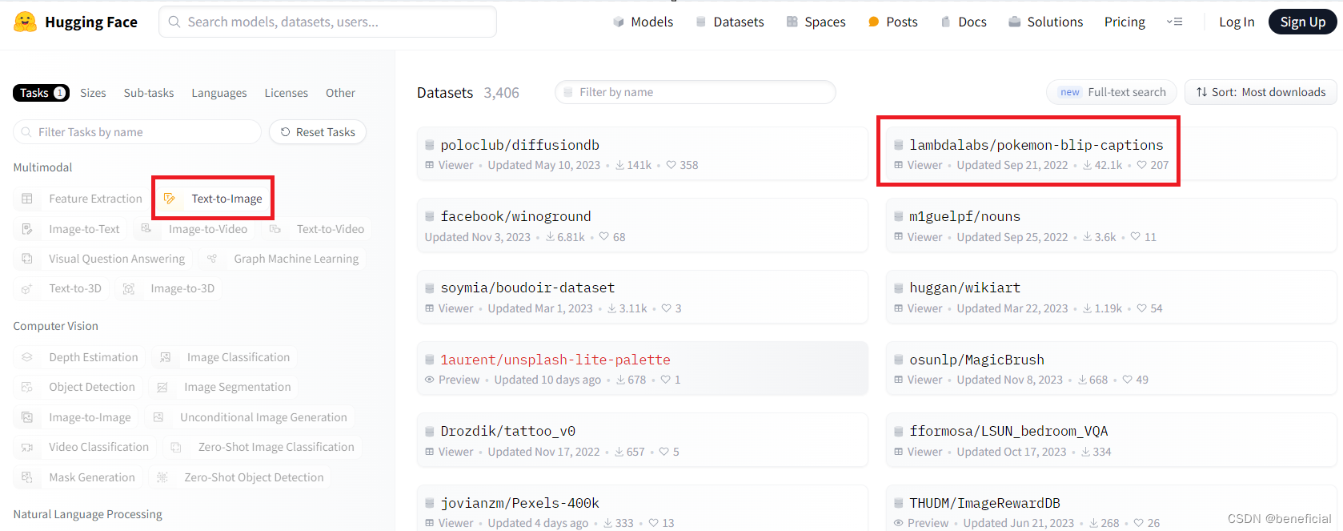The image size is (1343, 531).
Task: Click the Sign Up button
Action: (1302, 22)
